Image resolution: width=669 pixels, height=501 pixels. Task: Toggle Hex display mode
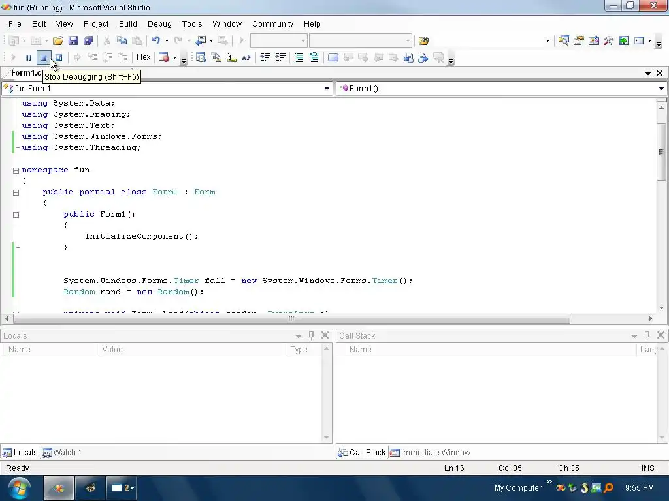tap(143, 57)
